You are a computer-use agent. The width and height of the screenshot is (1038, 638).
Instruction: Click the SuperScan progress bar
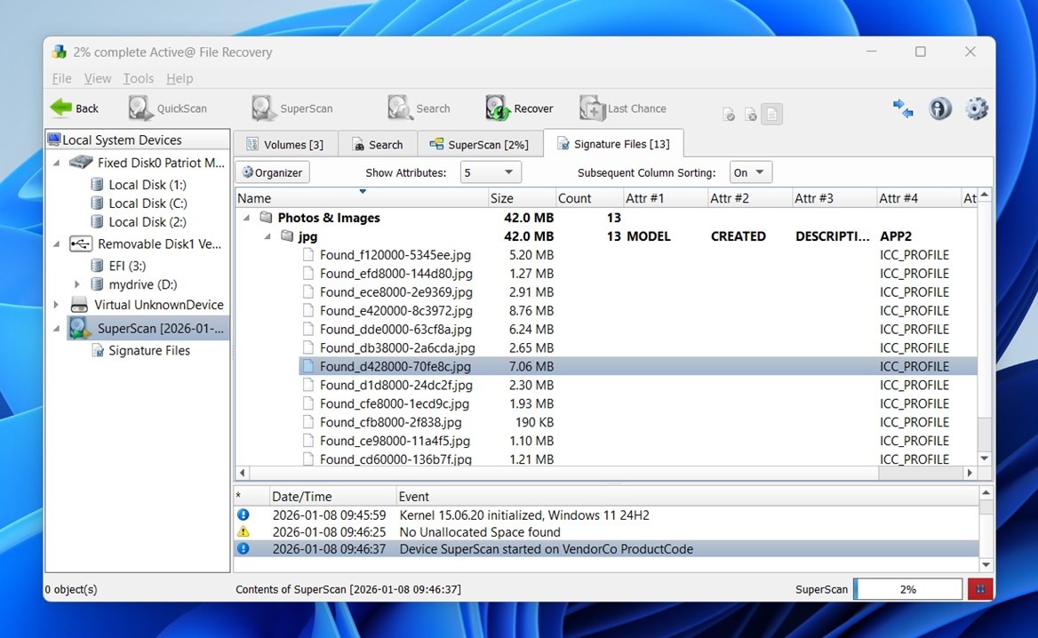(907, 588)
